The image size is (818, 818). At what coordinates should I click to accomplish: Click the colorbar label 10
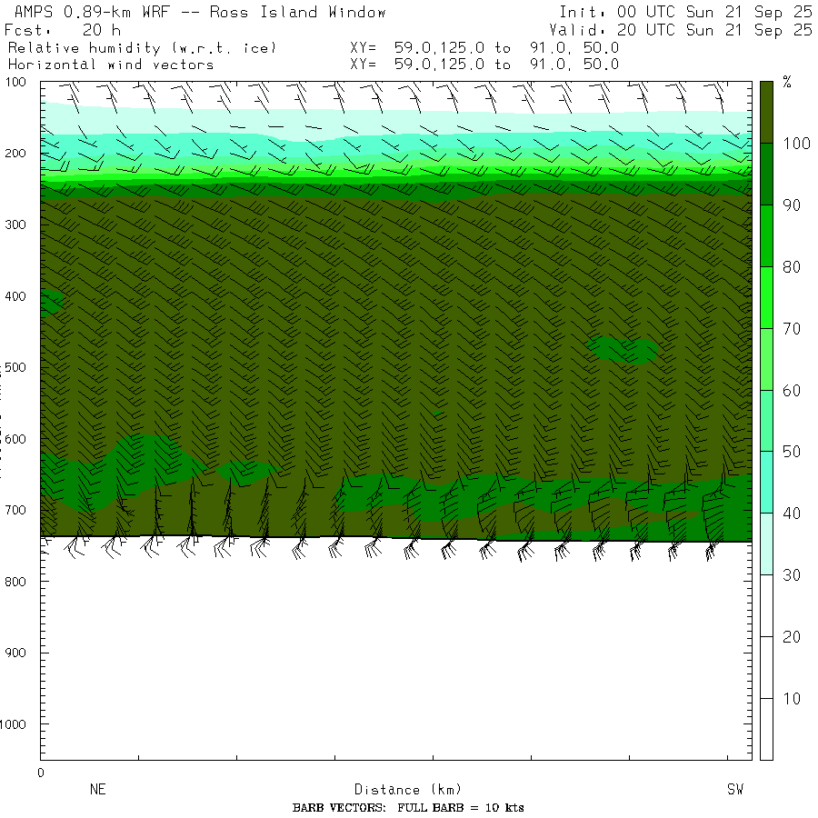pyautogui.click(x=792, y=699)
